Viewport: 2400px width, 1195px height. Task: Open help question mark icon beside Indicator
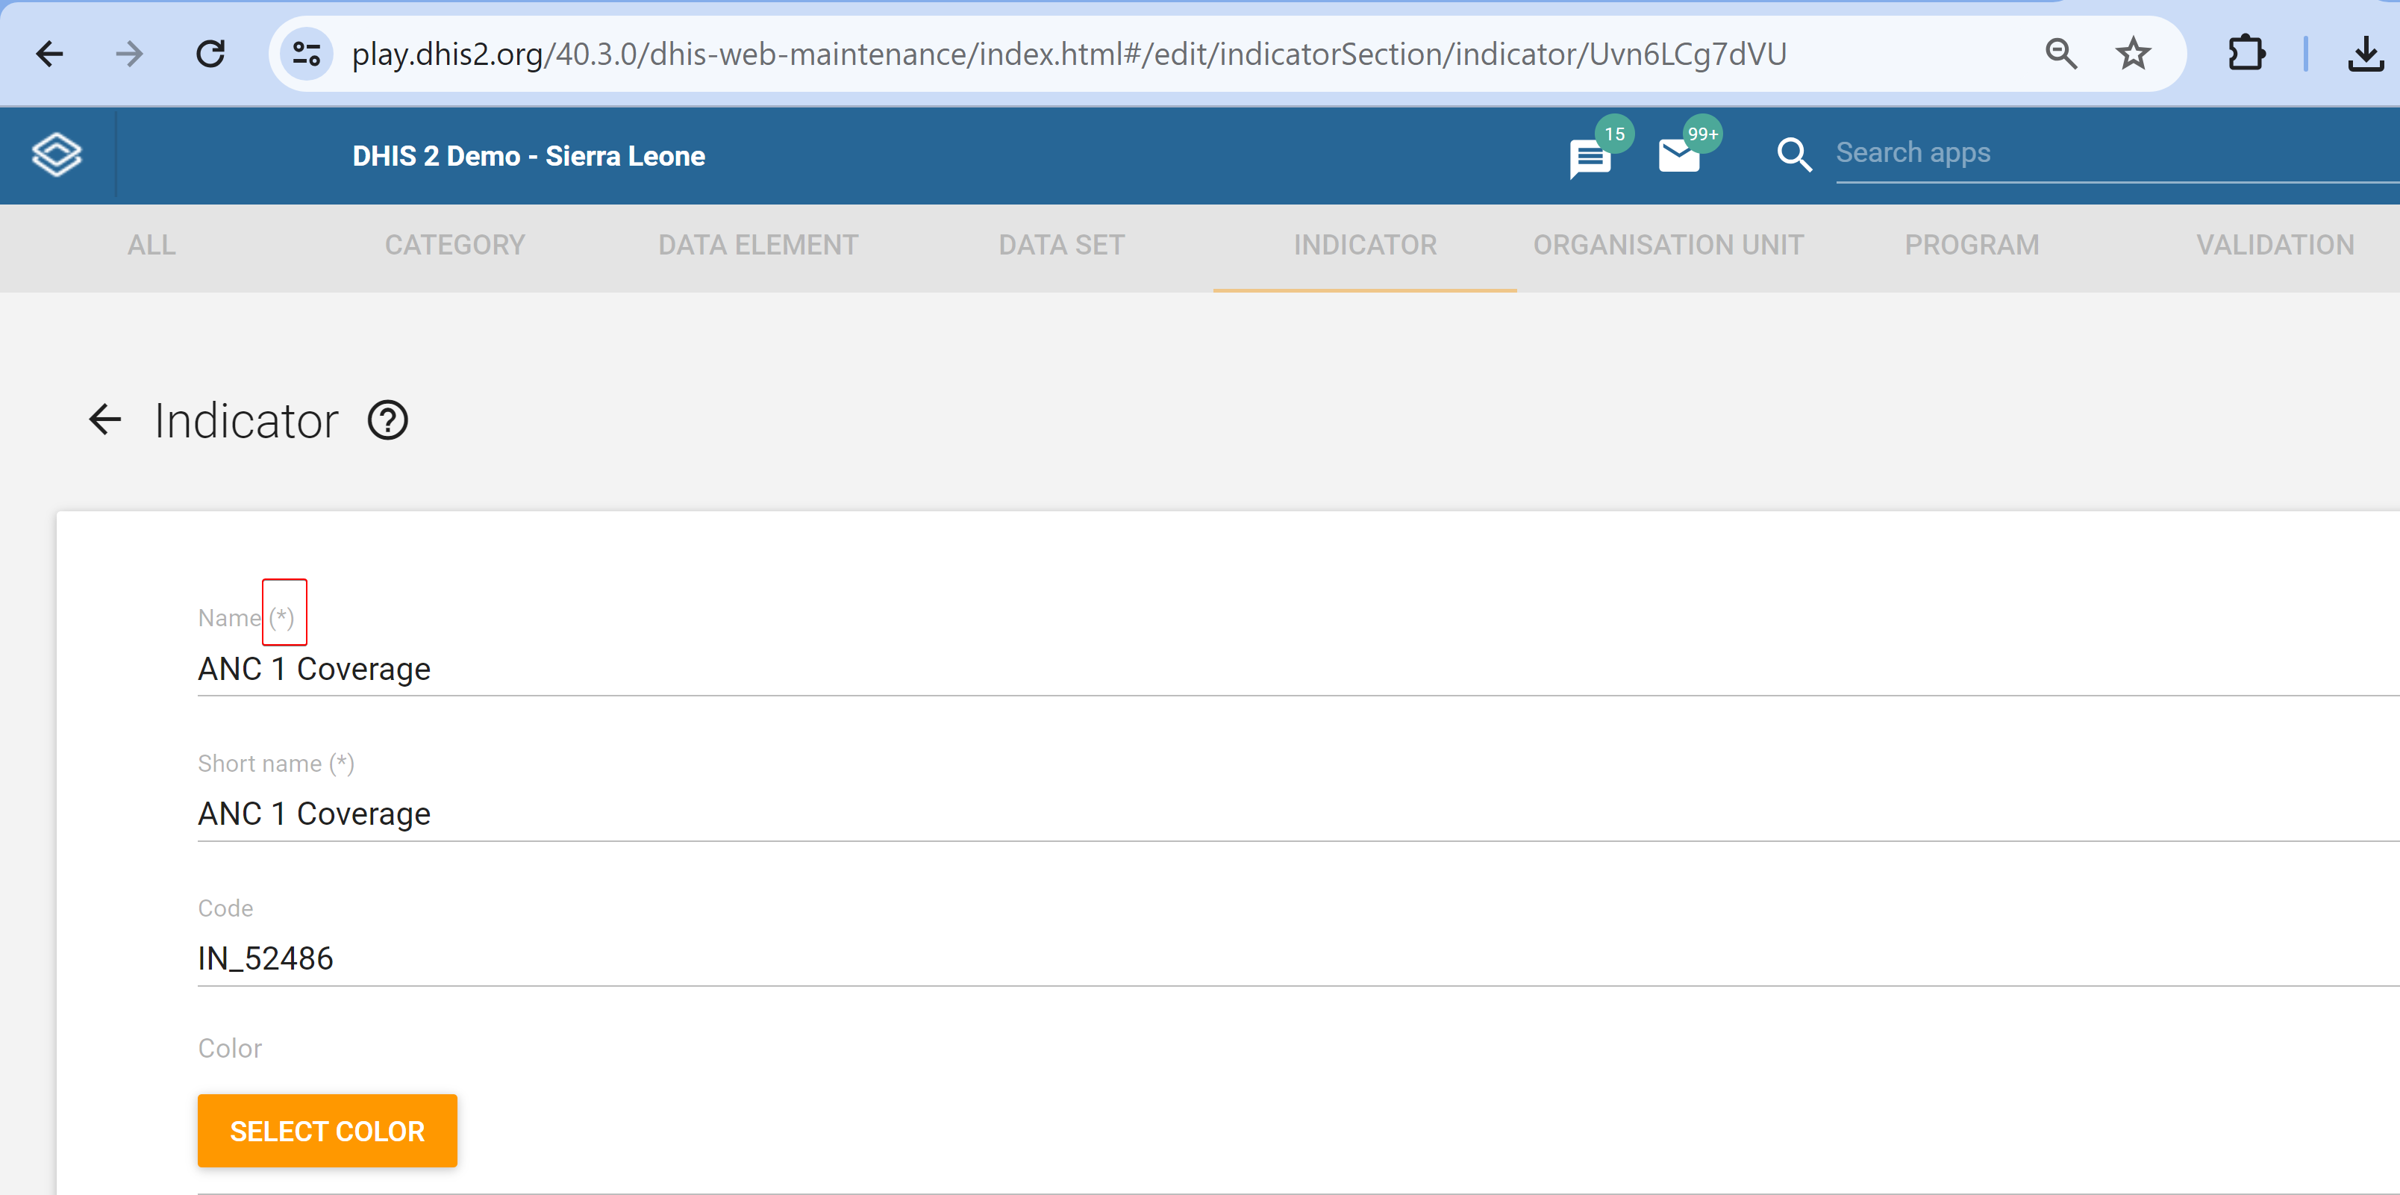pyautogui.click(x=387, y=420)
